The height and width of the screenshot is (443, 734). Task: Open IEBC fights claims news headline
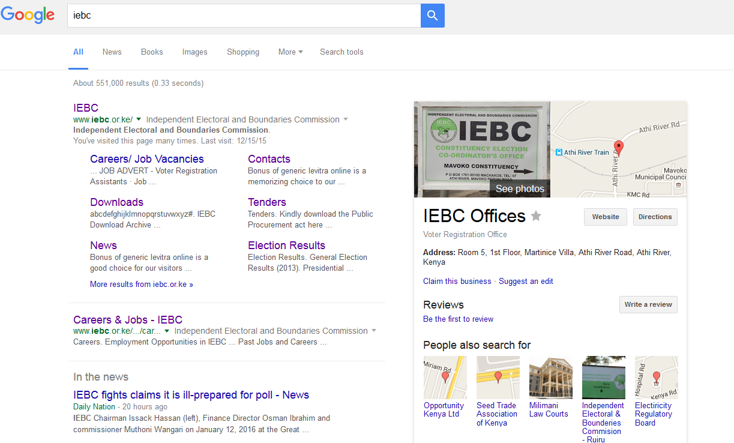(x=191, y=395)
